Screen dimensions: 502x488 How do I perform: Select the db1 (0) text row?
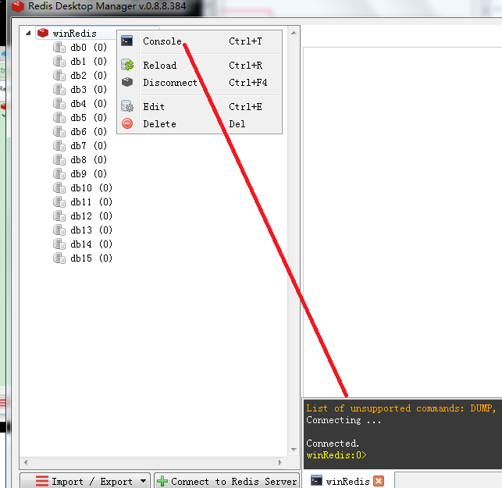tap(89, 62)
